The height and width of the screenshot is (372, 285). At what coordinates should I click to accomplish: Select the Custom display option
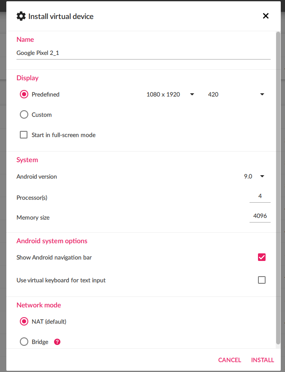point(24,115)
